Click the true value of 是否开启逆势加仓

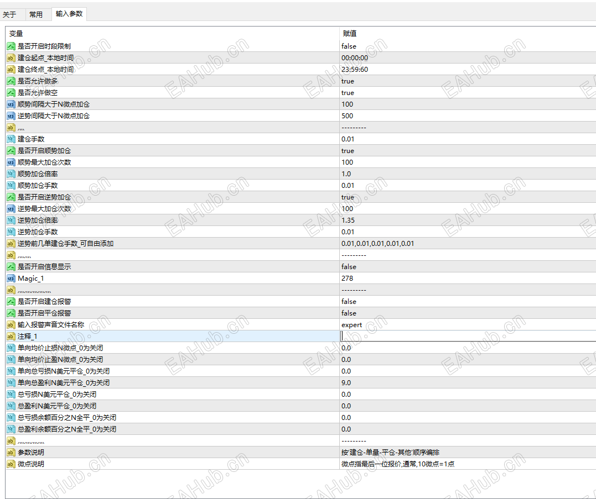pos(348,197)
